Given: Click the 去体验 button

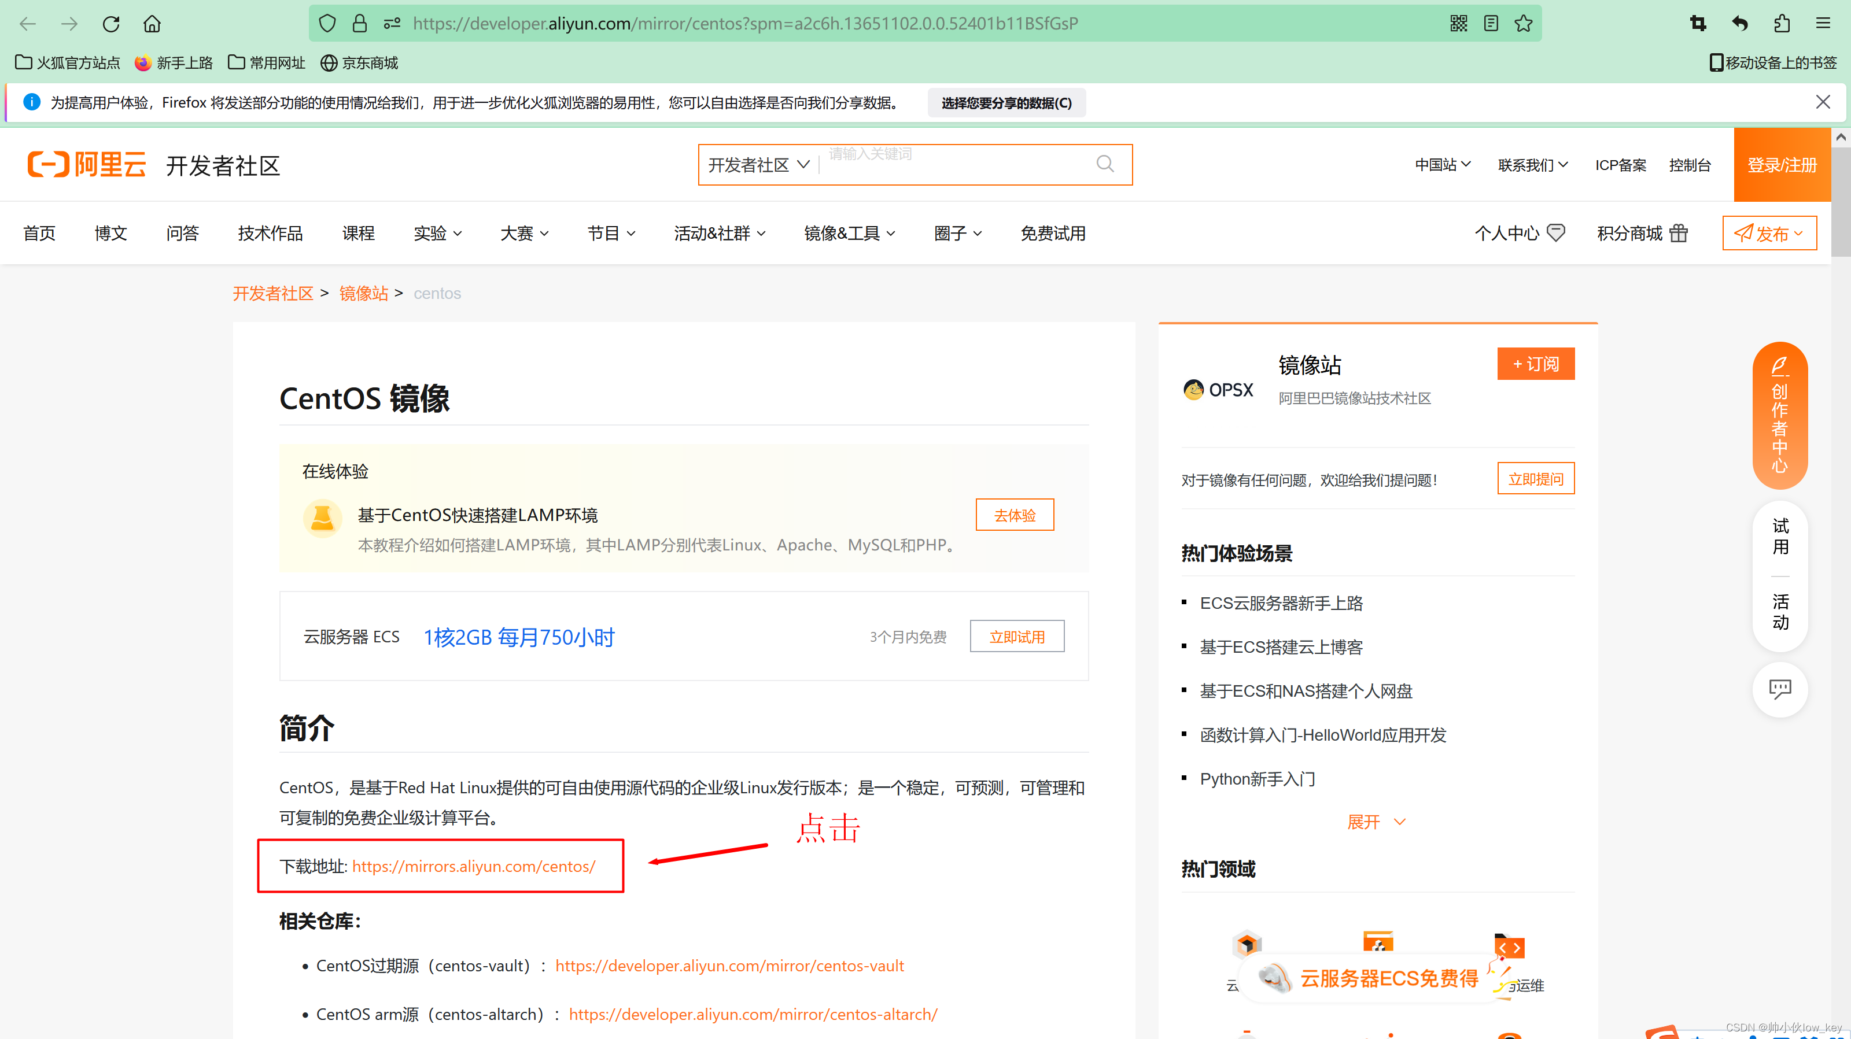Looking at the screenshot, I should click(1015, 515).
